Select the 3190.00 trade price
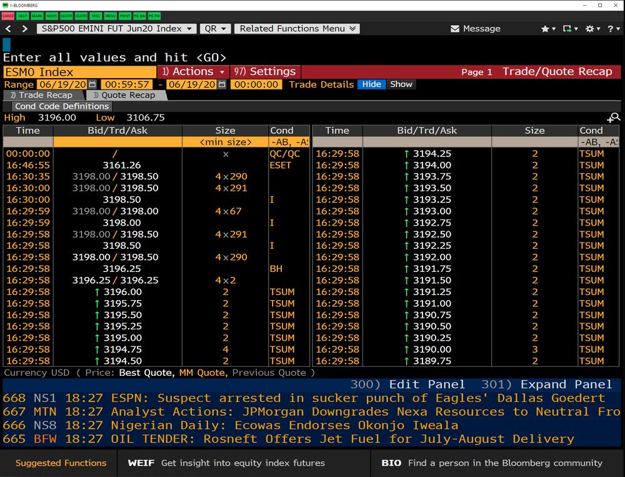Screen dimensions: 625x477 tap(432, 349)
